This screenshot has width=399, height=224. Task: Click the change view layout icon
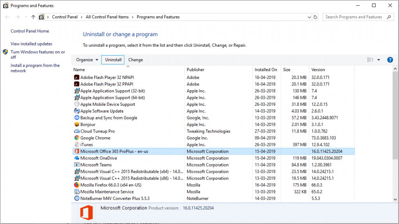click(x=370, y=59)
